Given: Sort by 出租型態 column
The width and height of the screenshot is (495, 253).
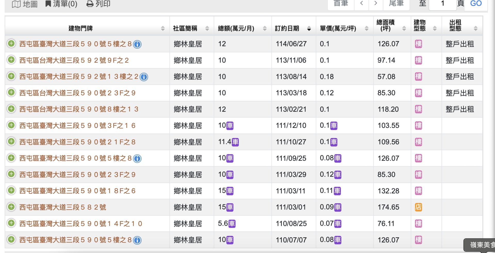Looking at the screenshot, I should [x=476, y=28].
